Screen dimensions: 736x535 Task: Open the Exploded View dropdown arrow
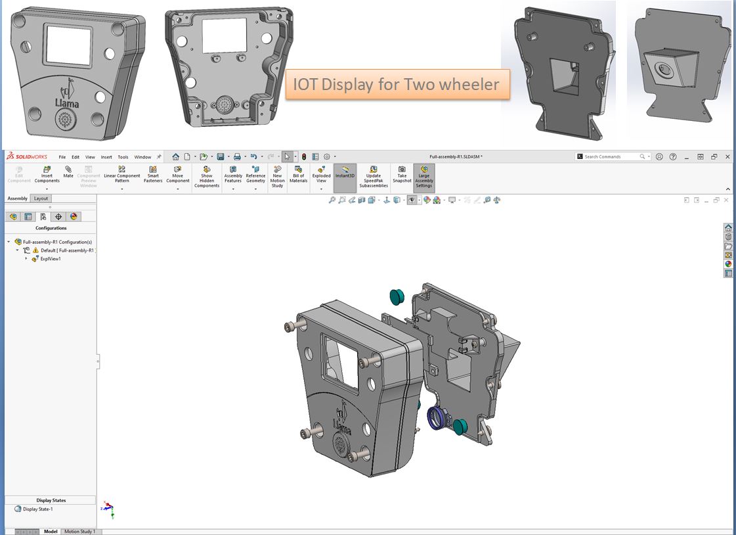(x=321, y=189)
